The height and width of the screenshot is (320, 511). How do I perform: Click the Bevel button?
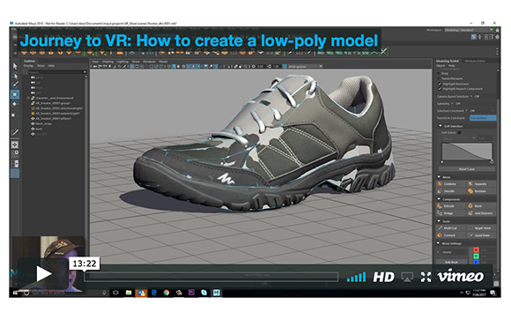point(481,205)
